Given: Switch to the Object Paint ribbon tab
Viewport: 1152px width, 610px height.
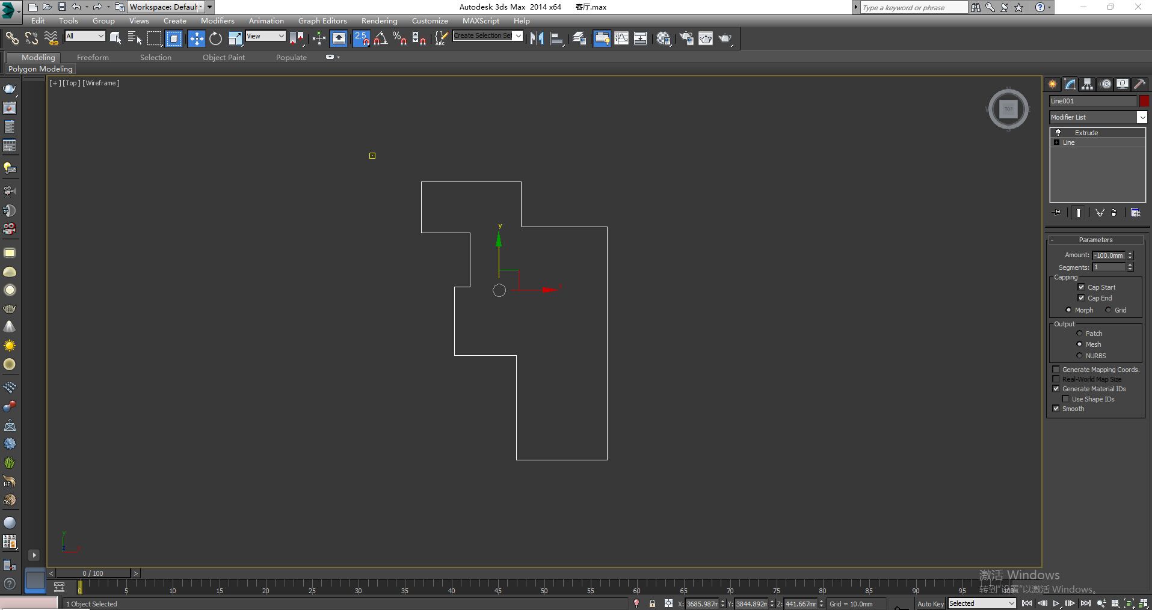Looking at the screenshot, I should click(x=223, y=57).
